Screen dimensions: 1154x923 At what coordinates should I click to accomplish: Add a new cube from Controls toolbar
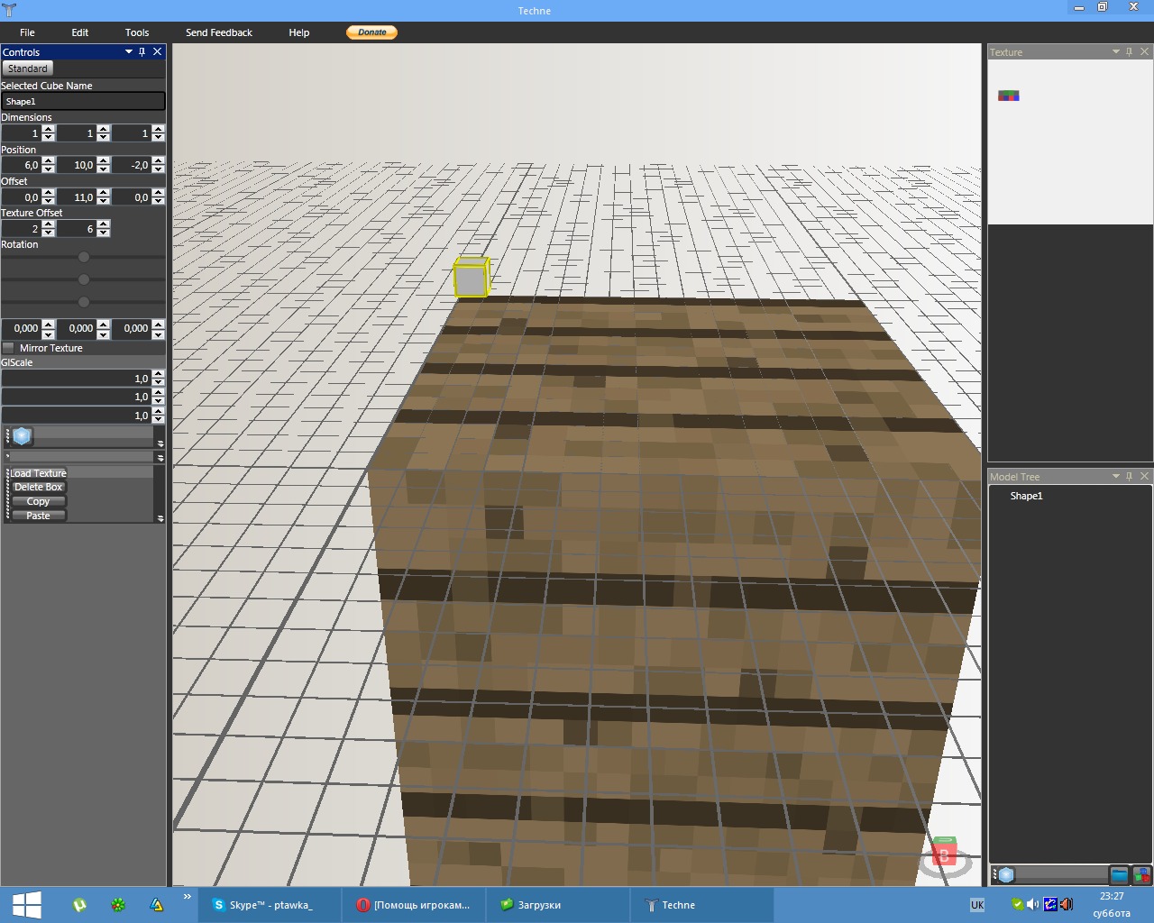(23, 436)
